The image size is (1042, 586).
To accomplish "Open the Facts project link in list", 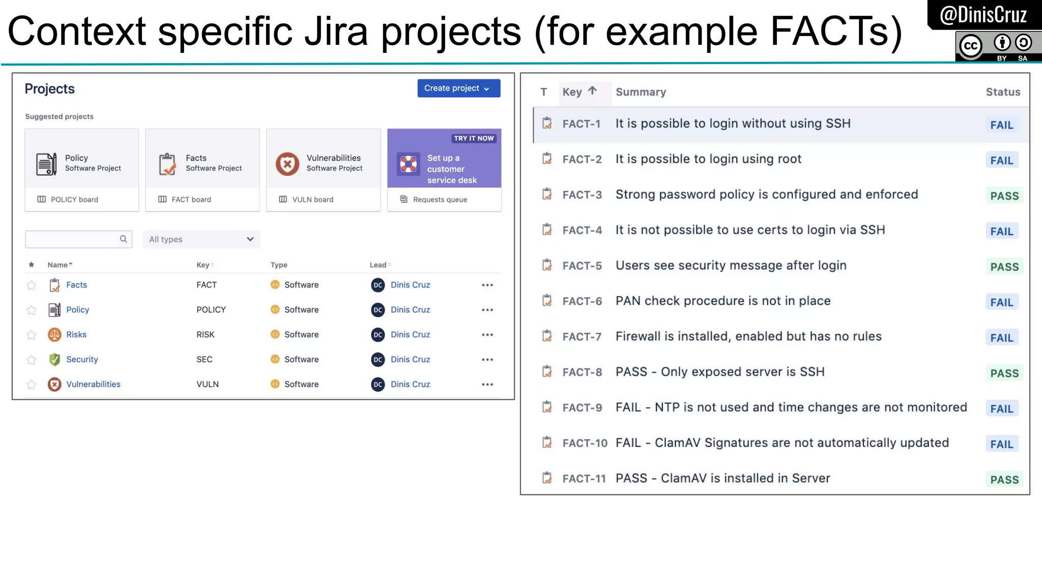I will 76,285.
